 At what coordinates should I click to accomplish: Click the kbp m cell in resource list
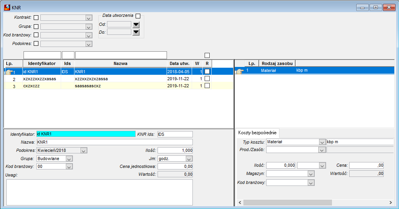click(302, 70)
